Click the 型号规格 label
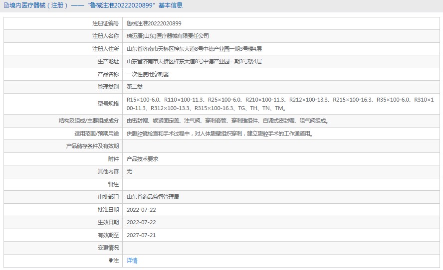This screenshot has width=443, height=270. tap(108, 104)
